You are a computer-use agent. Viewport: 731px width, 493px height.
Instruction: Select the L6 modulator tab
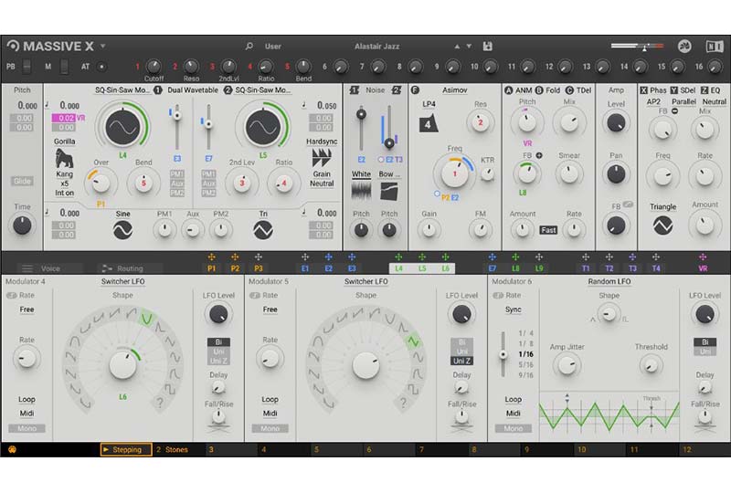(445, 268)
